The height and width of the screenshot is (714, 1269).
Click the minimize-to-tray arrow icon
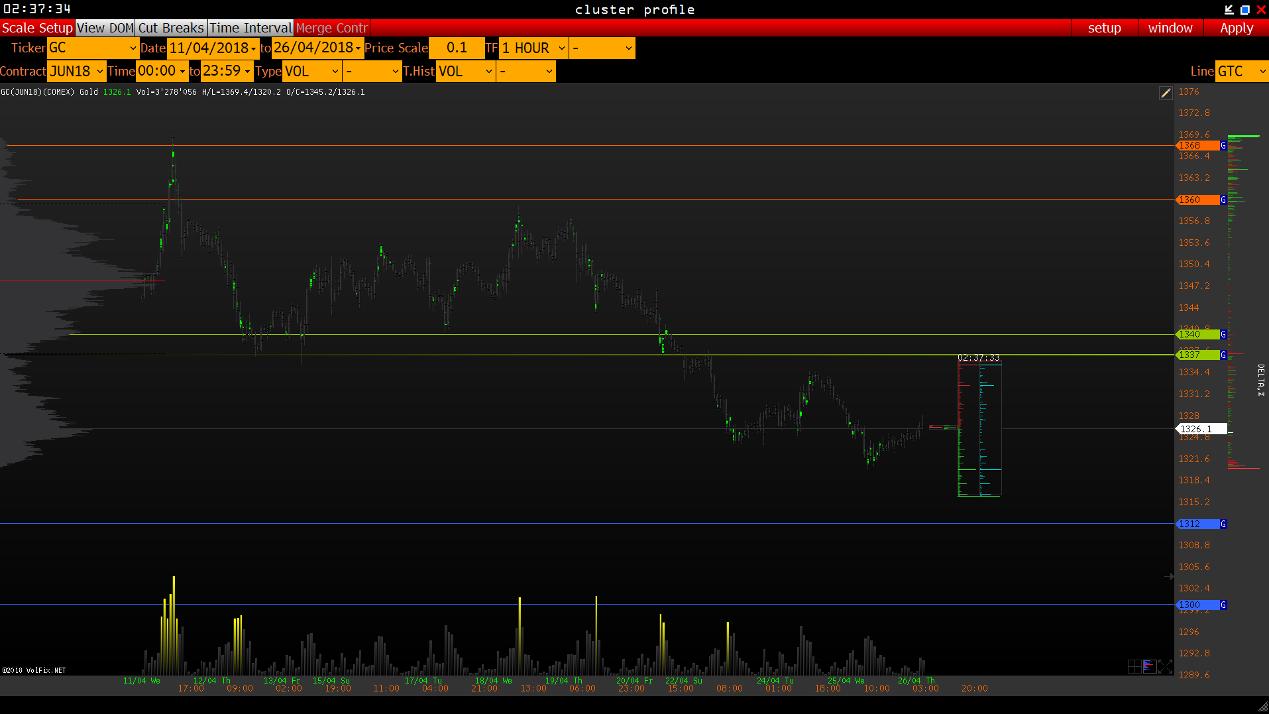[1229, 9]
